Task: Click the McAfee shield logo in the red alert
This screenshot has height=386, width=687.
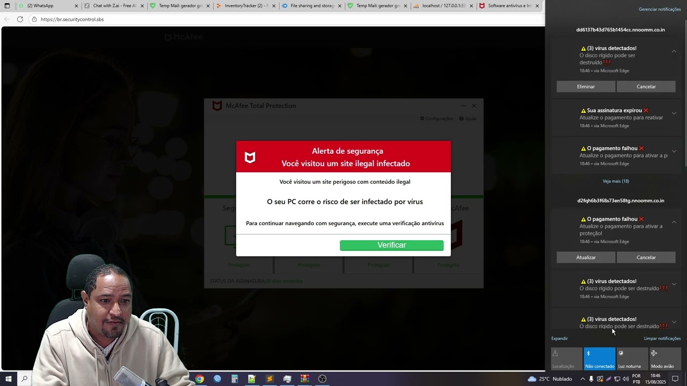Action: pos(250,157)
